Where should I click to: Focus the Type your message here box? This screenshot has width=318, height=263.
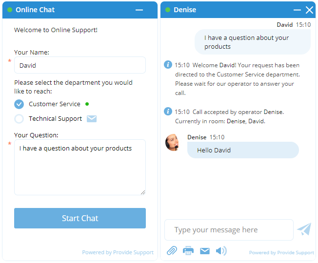click(x=229, y=230)
